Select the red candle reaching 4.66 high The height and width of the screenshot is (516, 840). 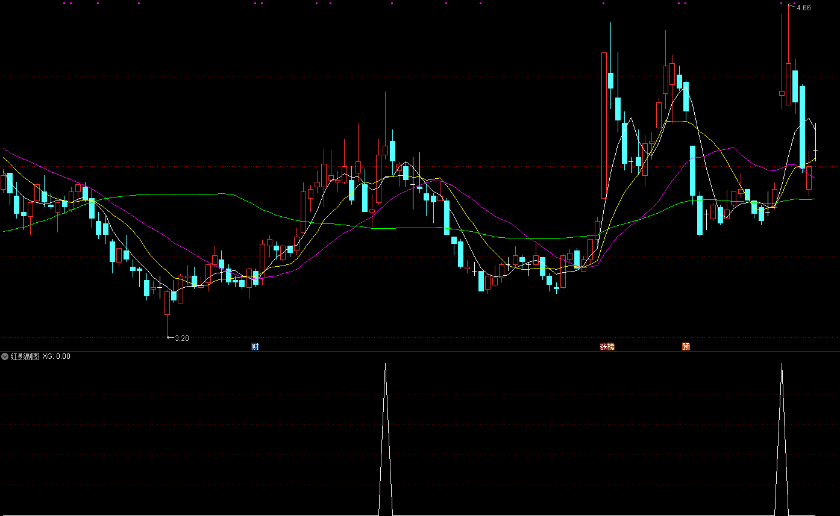(788, 84)
